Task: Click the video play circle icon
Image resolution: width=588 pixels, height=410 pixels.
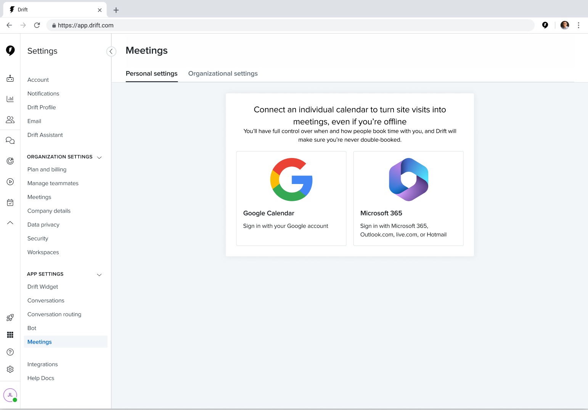Action: click(x=10, y=182)
